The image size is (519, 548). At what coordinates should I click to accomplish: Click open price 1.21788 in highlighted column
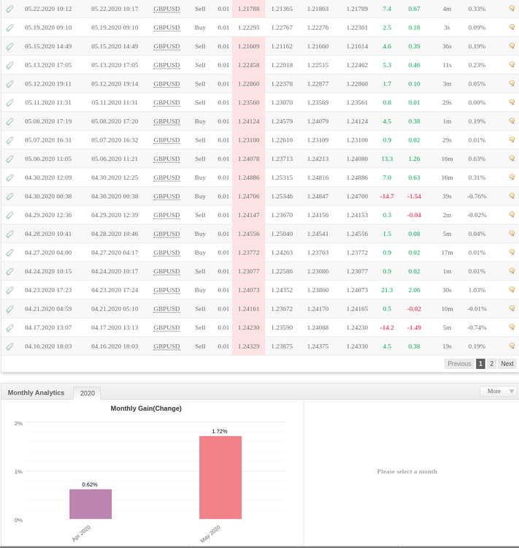pos(249,9)
